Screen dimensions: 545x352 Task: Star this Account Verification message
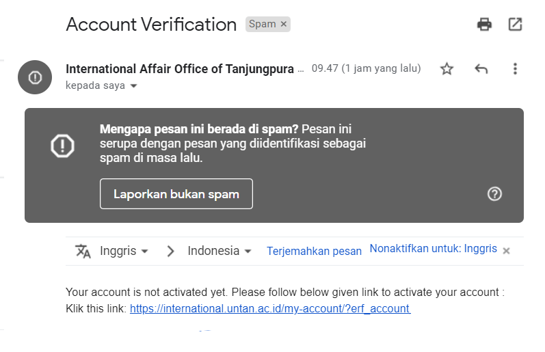point(447,69)
